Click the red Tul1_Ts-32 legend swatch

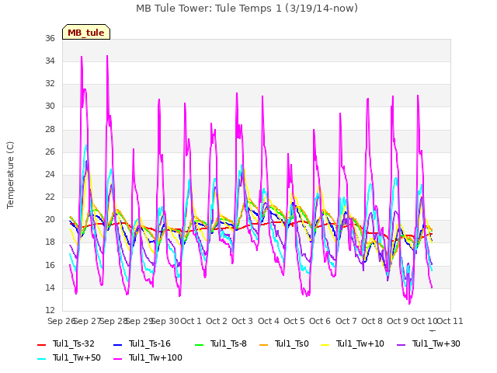(42, 345)
